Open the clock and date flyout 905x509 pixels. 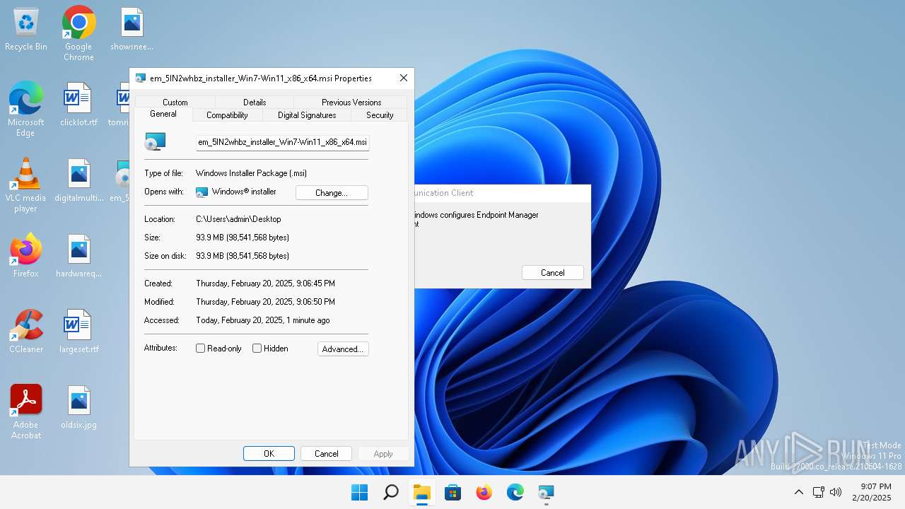click(872, 492)
